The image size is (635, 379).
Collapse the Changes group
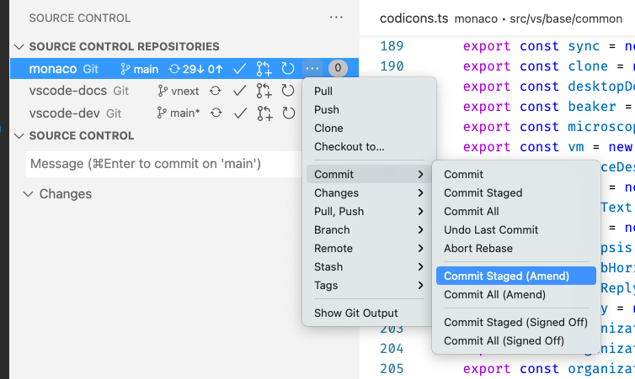click(x=28, y=194)
